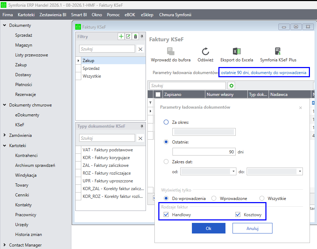Uncheck the Handlowy checkbox
Viewport: 317px width, 249px height.
click(x=166, y=215)
